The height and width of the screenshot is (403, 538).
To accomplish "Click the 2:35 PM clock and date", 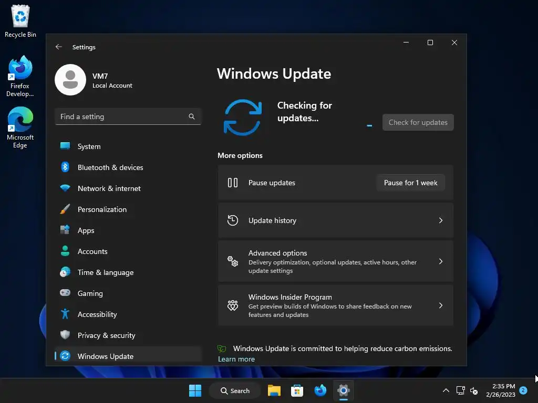I will 501,390.
